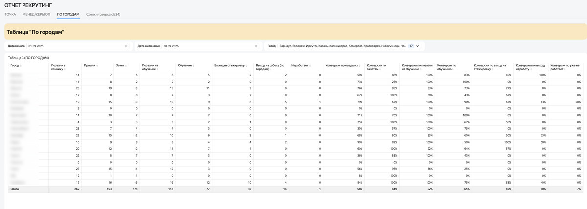Screen dimensions: 587x209
Task: Sort table by Город column icon
Action: click(21, 65)
